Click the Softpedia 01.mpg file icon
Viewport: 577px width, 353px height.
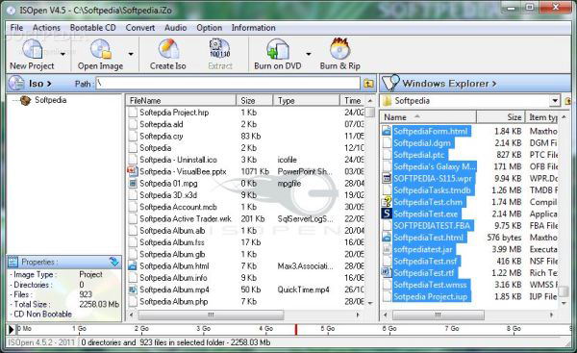[133, 184]
